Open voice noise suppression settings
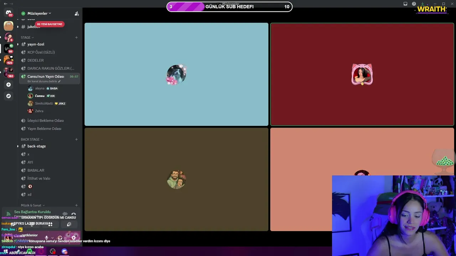The image size is (456, 256). tap(65, 214)
